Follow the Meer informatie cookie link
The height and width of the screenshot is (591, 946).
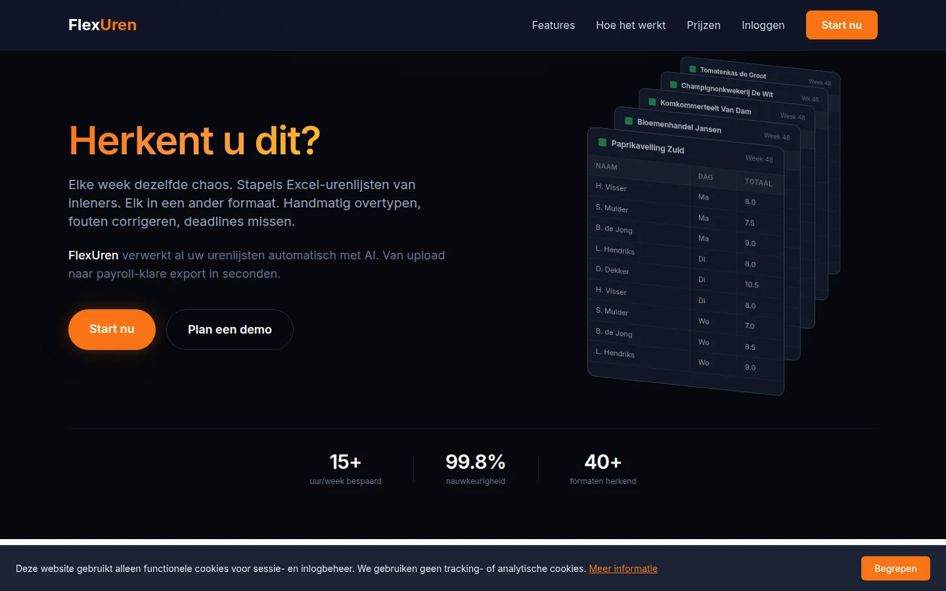[623, 569]
